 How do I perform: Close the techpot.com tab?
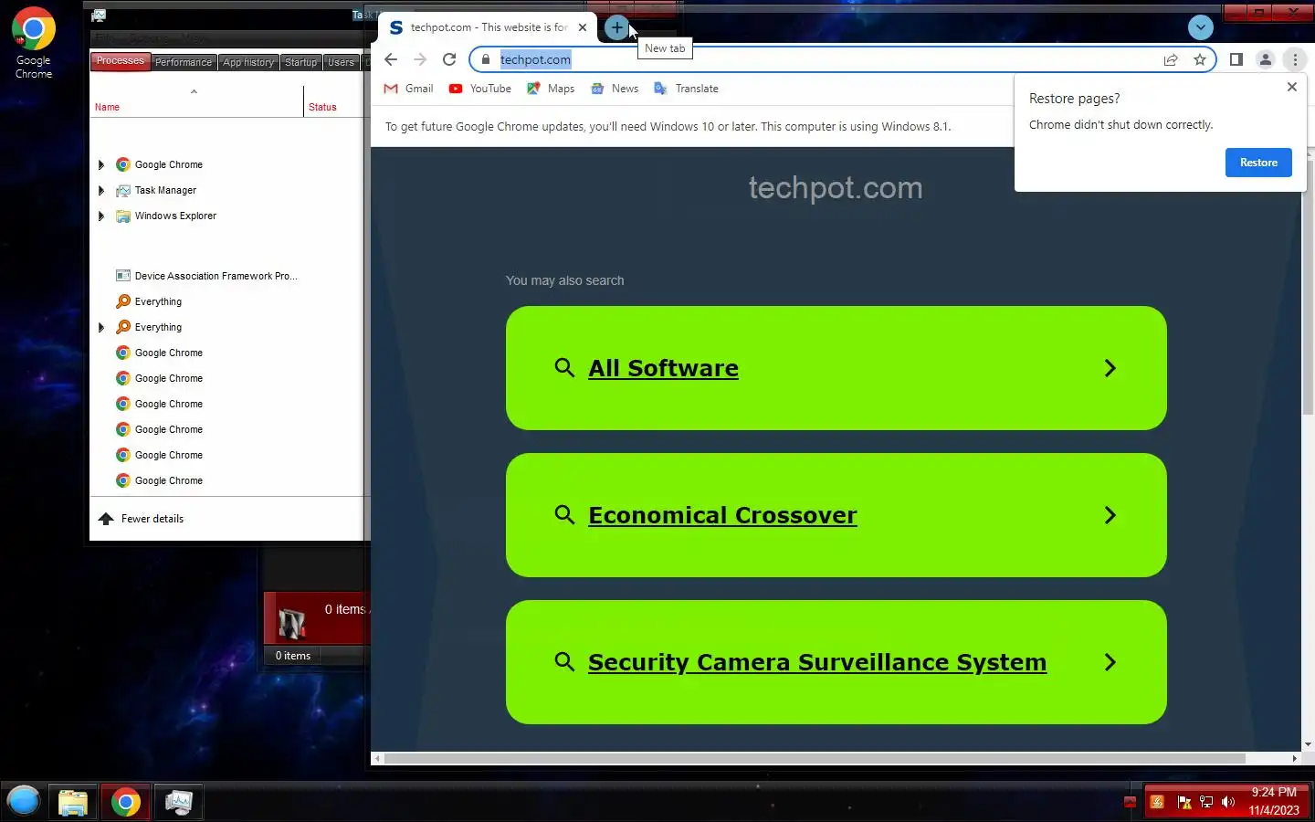583,27
